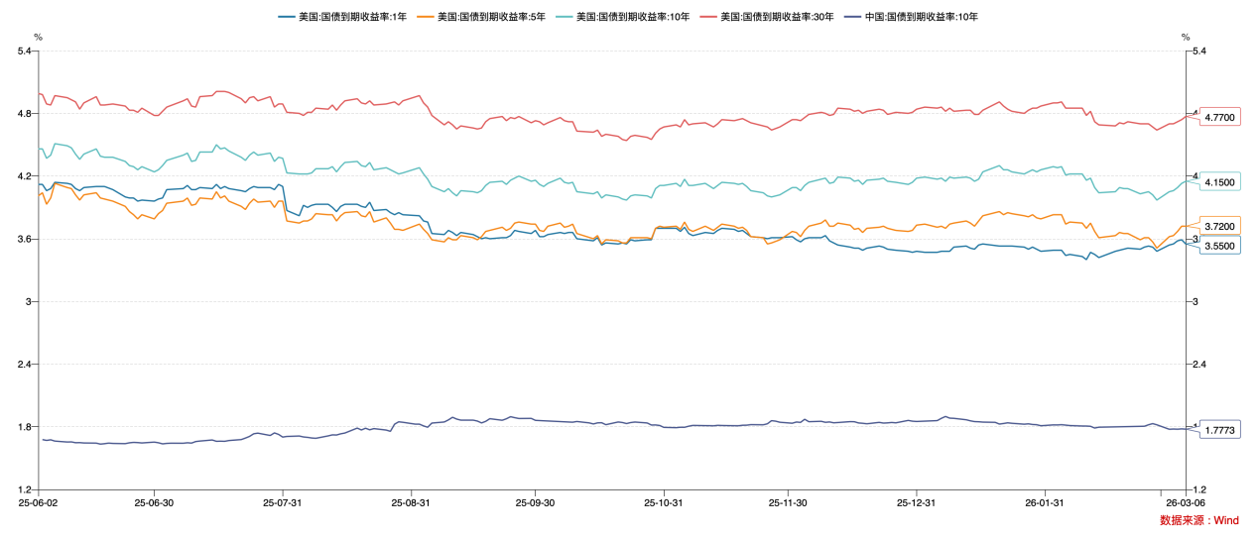Click the red 4.7700 end value label

pos(1219,117)
